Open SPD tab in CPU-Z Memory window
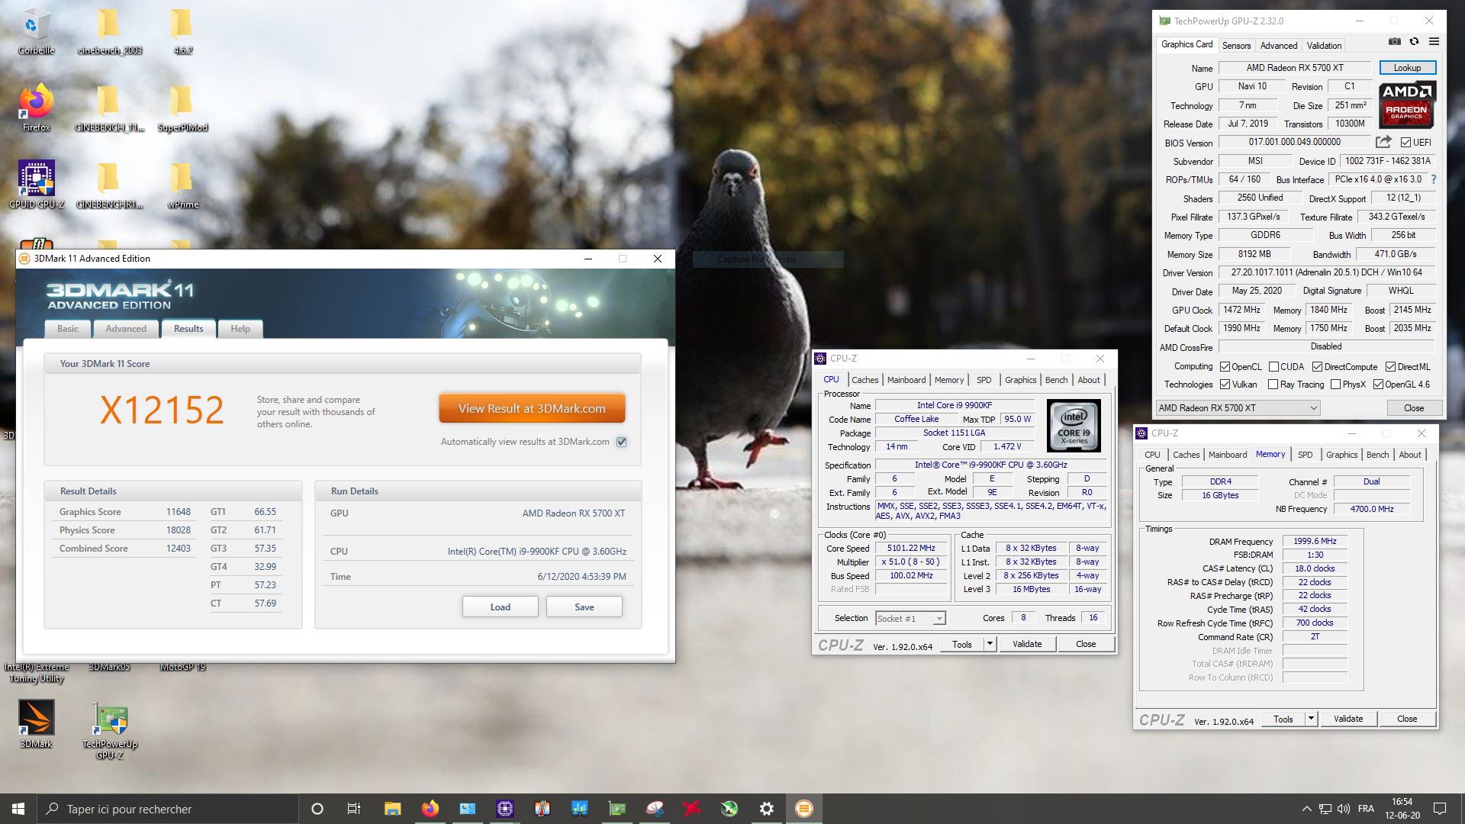The height and width of the screenshot is (824, 1465). coord(1306,455)
